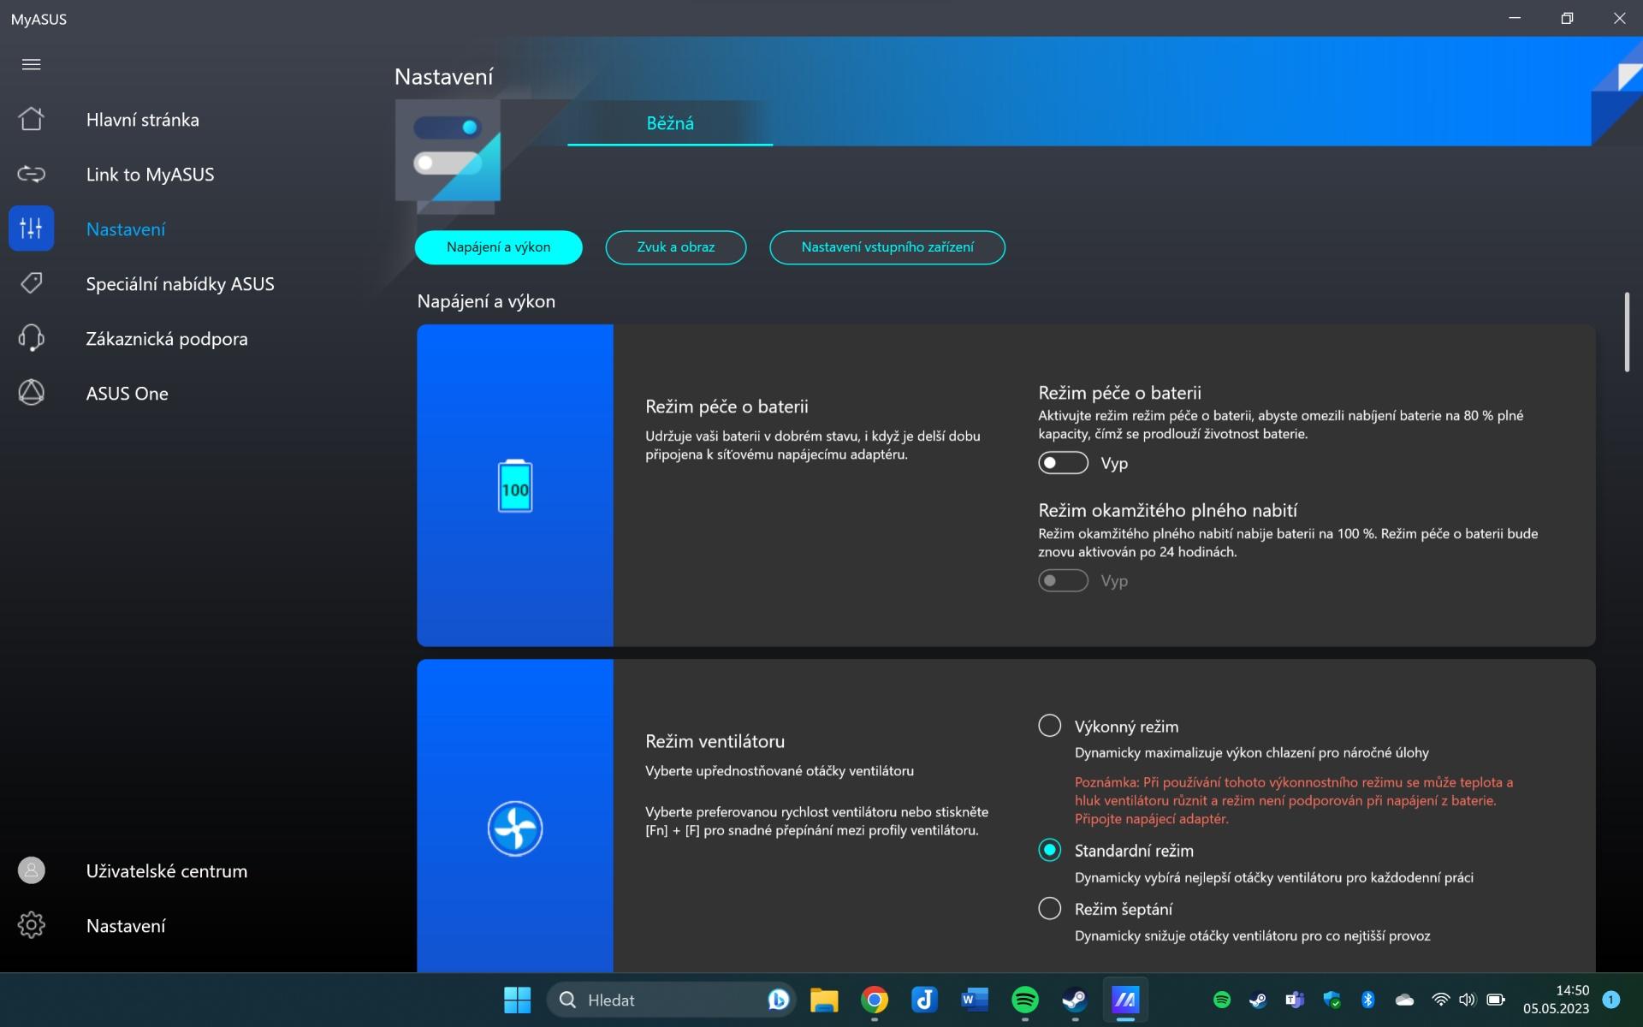
Task: Click the Windows Security shield tray icon
Action: pos(1332,1000)
